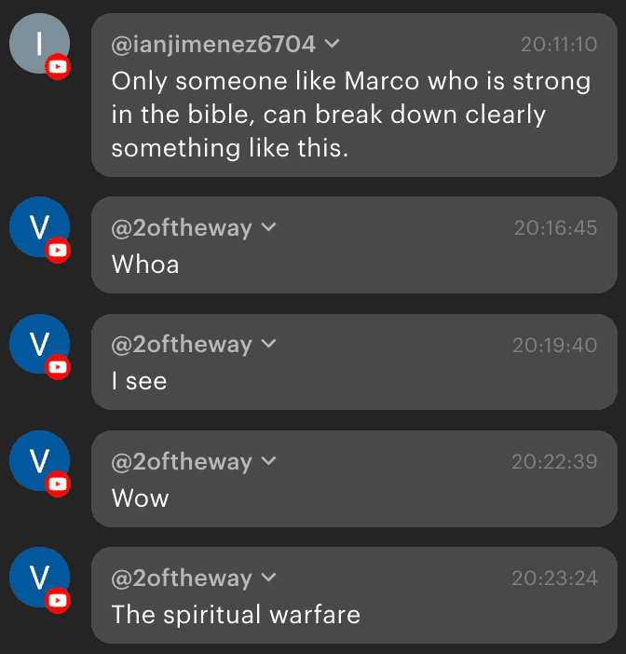Viewport: 626px width, 654px height.
Task: Select the message about Marco and the bible
Action: click(x=350, y=115)
